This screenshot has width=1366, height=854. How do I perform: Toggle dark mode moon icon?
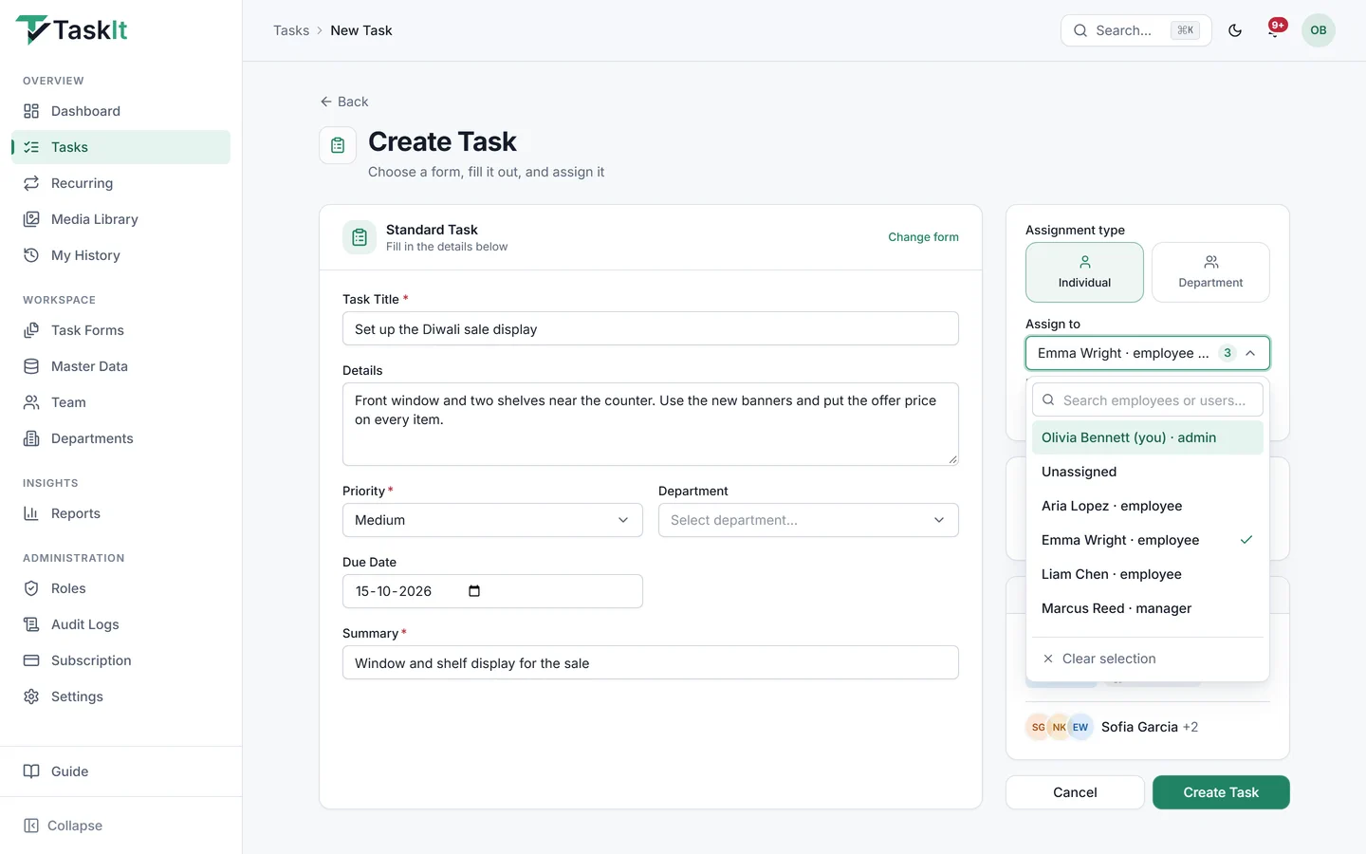pyautogui.click(x=1235, y=30)
